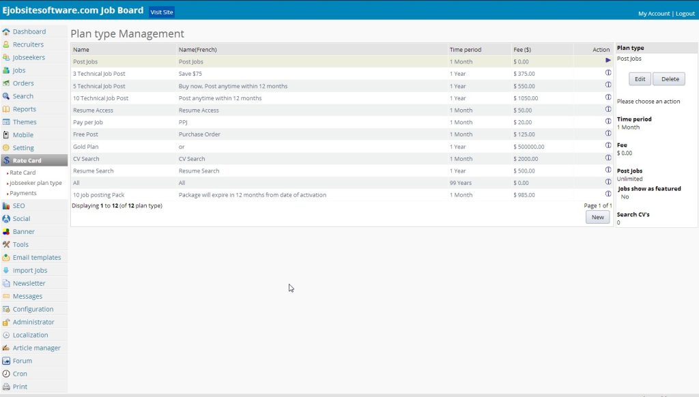This screenshot has height=397, width=699.
Task: Click the Banner colored icon
Action: (5, 232)
